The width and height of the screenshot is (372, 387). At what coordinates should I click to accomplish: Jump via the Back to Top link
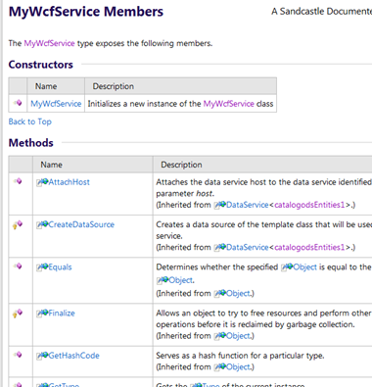click(x=30, y=121)
